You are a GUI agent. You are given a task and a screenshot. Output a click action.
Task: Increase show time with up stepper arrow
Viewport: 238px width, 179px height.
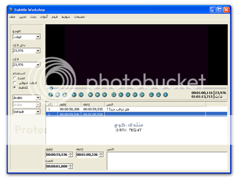coord(71,153)
